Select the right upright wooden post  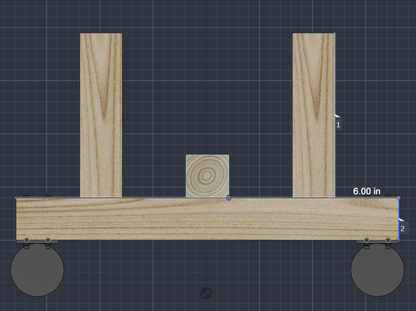[x=313, y=115]
